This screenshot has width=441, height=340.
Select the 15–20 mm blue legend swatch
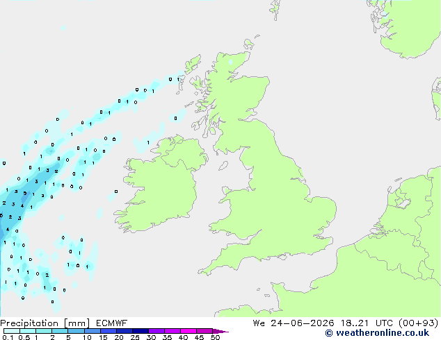click(x=109, y=331)
